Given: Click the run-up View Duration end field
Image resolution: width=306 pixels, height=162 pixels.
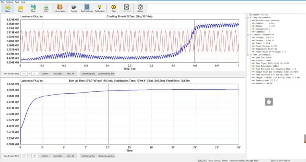Looking at the screenshot, I should [35, 156].
